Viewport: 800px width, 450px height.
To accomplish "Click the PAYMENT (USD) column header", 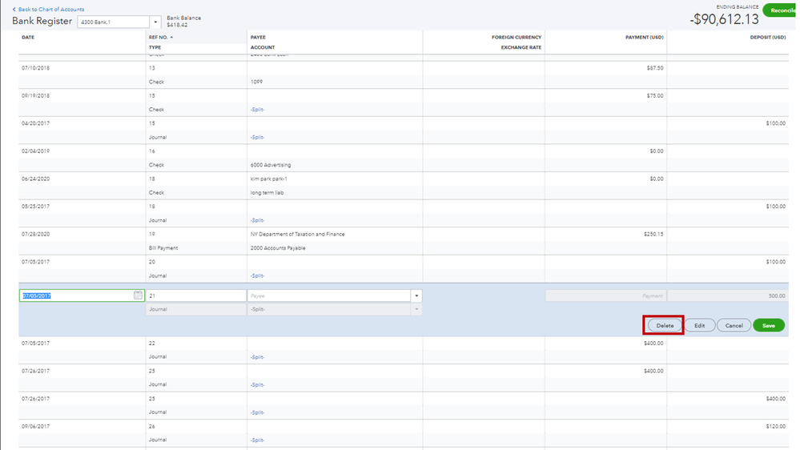I will [x=644, y=38].
